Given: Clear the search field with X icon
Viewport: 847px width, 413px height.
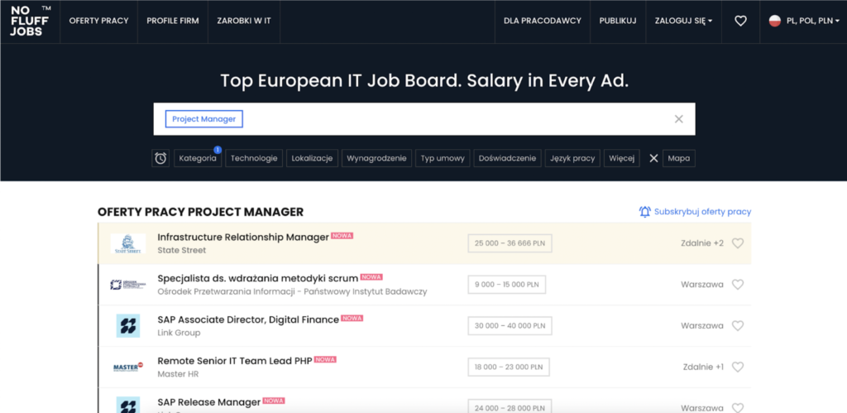Looking at the screenshot, I should (x=678, y=119).
